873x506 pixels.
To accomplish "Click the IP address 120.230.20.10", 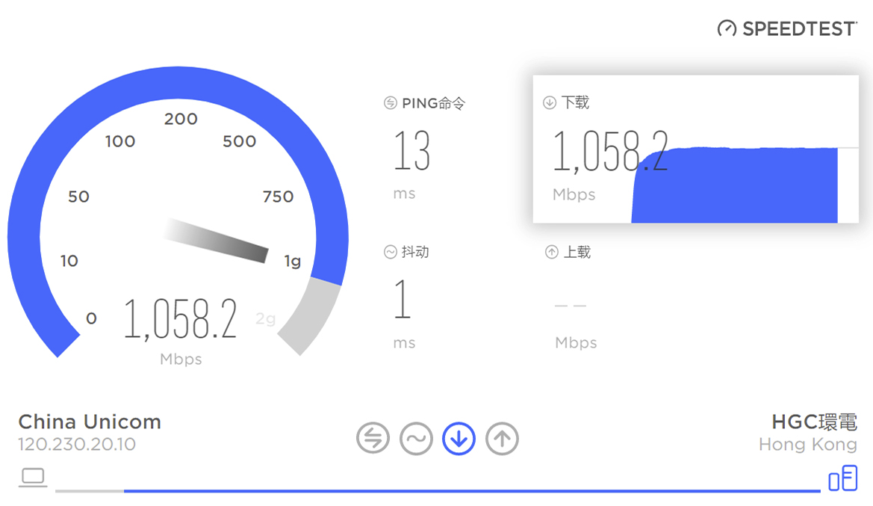I will (x=77, y=445).
